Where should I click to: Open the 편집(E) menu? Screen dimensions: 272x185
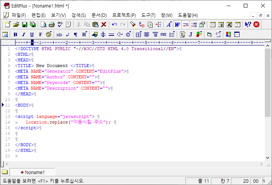coord(39,15)
